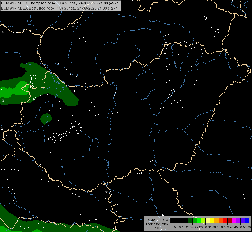Viewport: 252px width, 232px height.
Task: Click the legend tick value 60
Action: 249,227
